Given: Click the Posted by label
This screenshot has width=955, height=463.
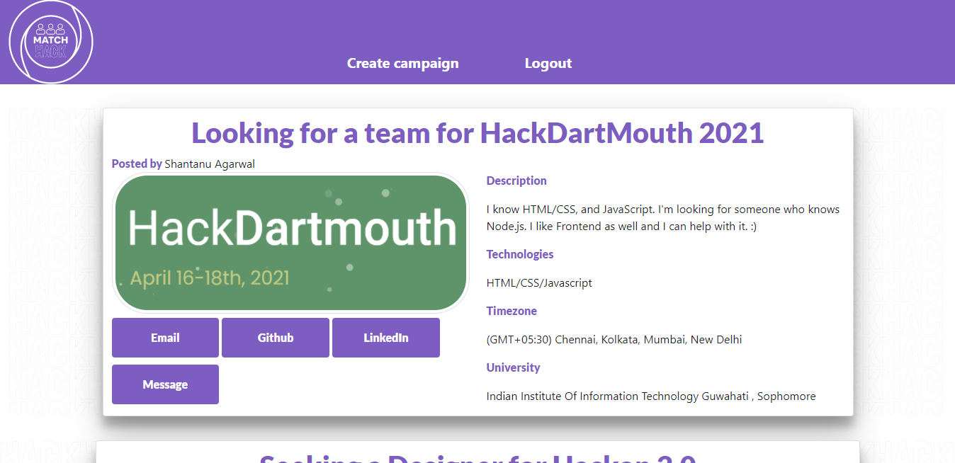Looking at the screenshot, I should [137, 164].
